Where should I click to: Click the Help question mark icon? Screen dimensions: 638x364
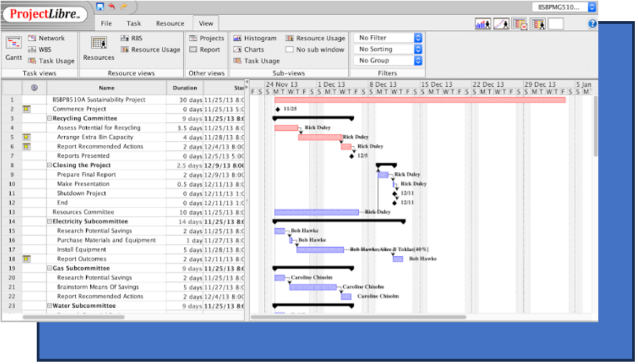592,24
